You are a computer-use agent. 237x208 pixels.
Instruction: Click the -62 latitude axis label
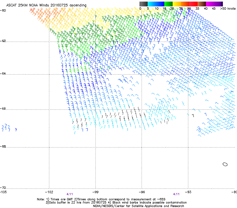[x=3, y=41]
